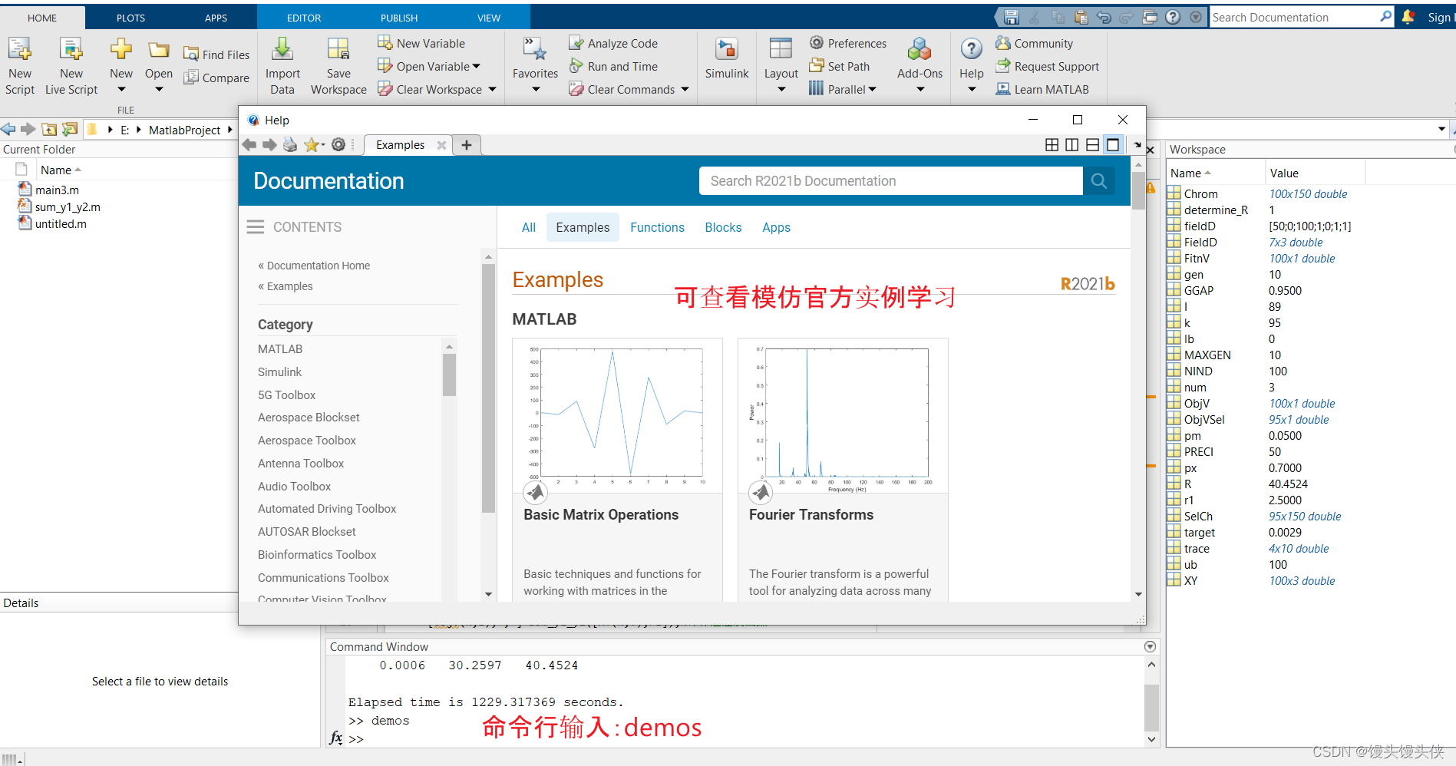Click the notification bell icon
The height and width of the screenshot is (766, 1456).
click(x=1408, y=17)
